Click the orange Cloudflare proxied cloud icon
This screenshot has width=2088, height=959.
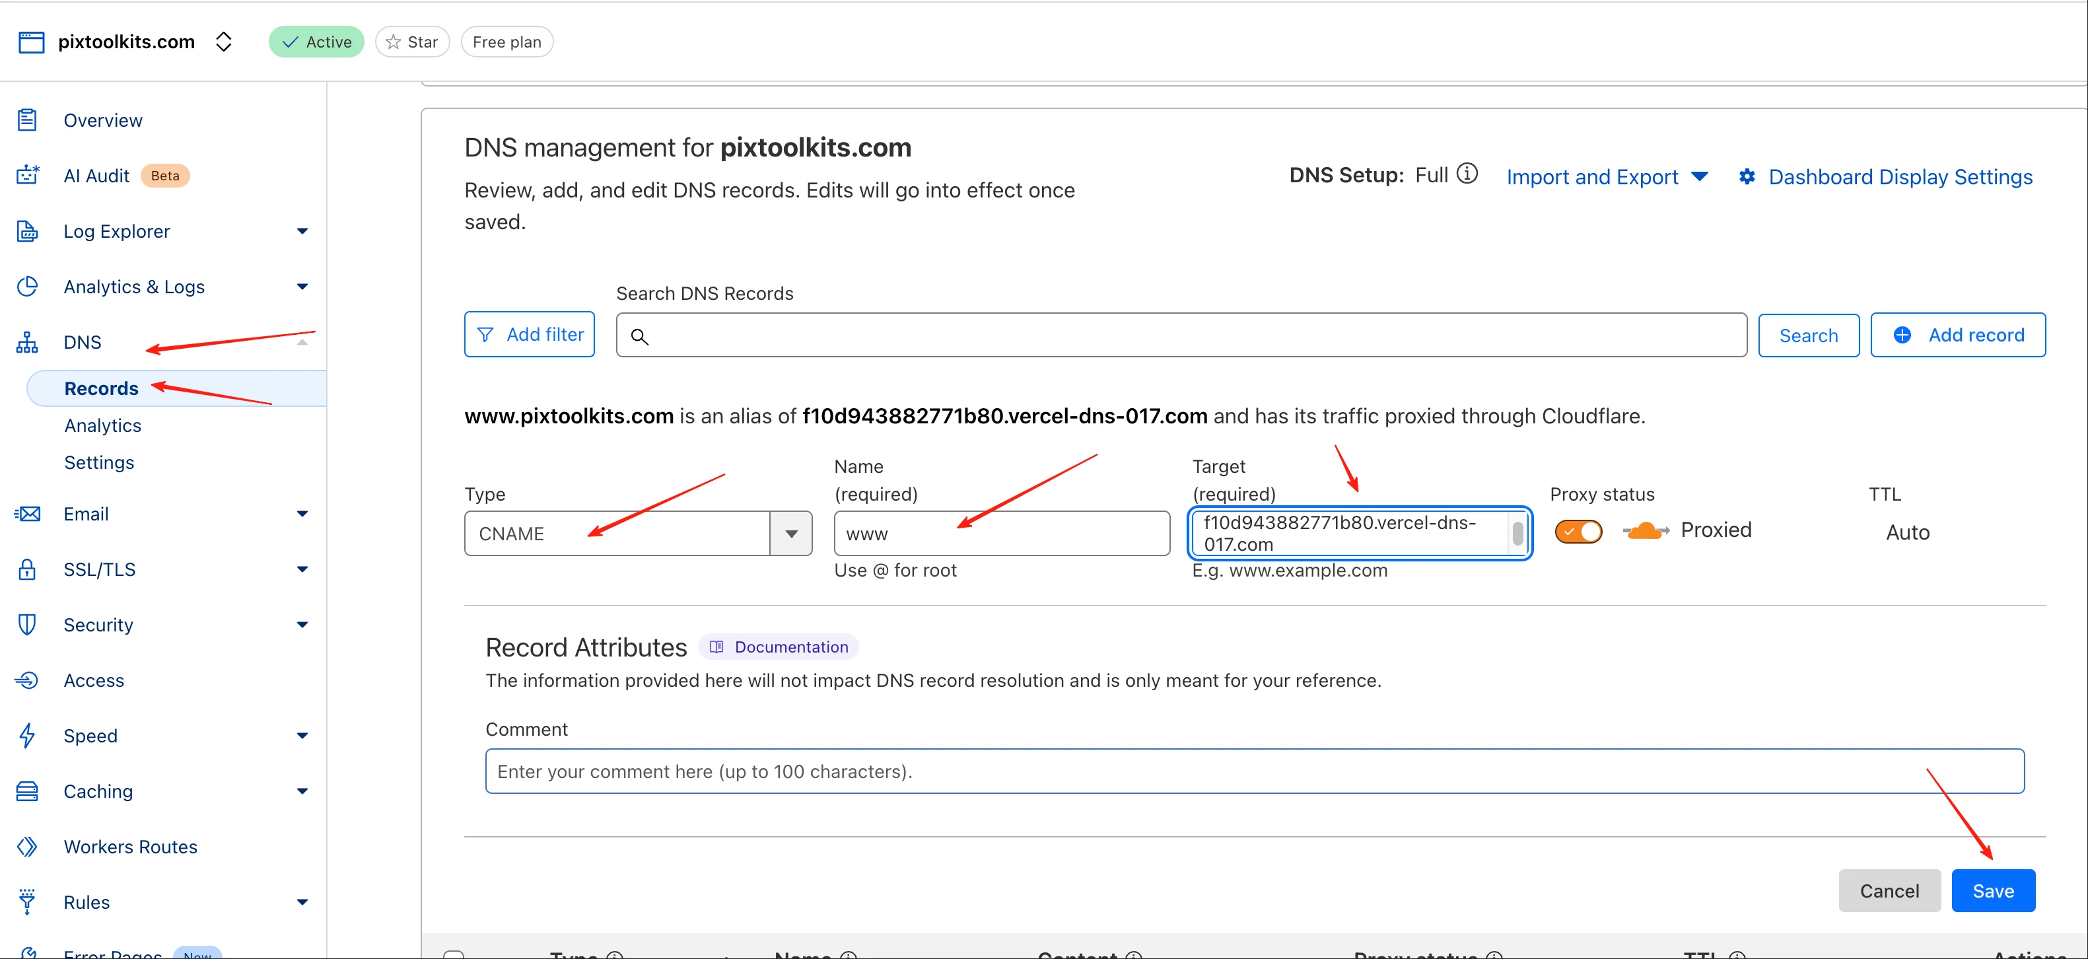click(x=1646, y=531)
